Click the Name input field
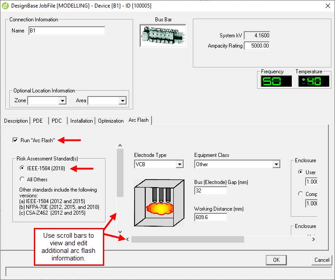This screenshot has height=280, width=335. tap(67, 31)
